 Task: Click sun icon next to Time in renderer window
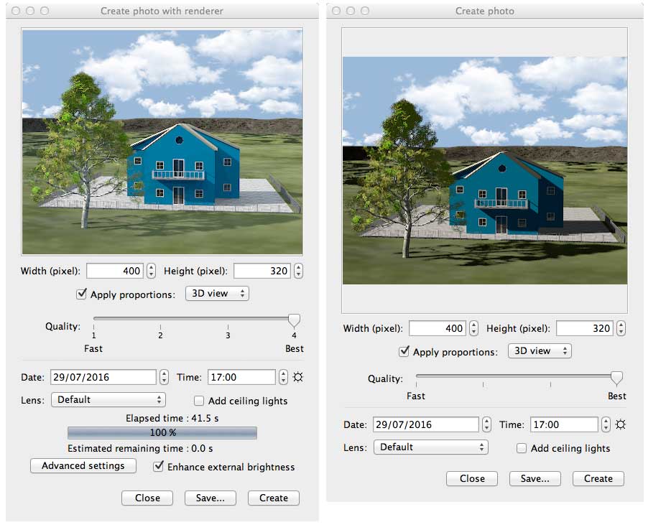click(298, 377)
